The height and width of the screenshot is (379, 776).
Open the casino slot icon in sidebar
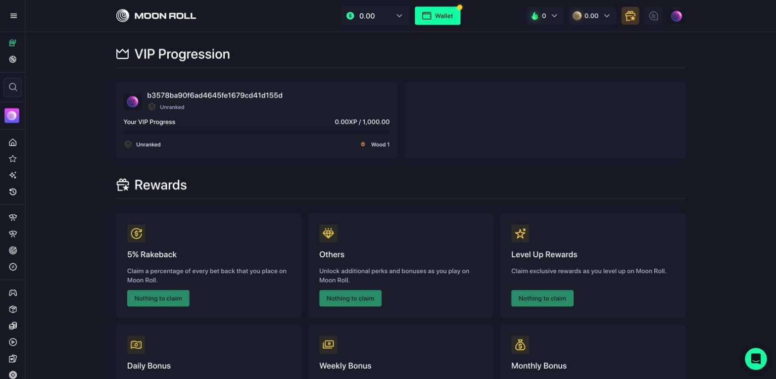(x=13, y=43)
